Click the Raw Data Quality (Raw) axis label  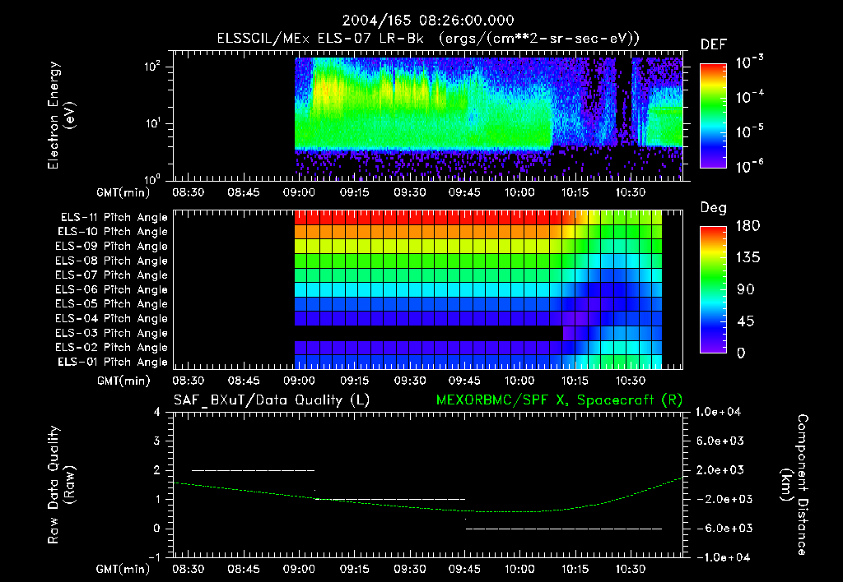pos(61,485)
